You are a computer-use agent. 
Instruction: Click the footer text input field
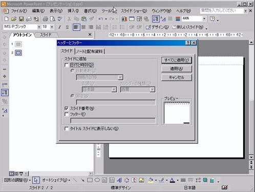[x=113, y=120]
